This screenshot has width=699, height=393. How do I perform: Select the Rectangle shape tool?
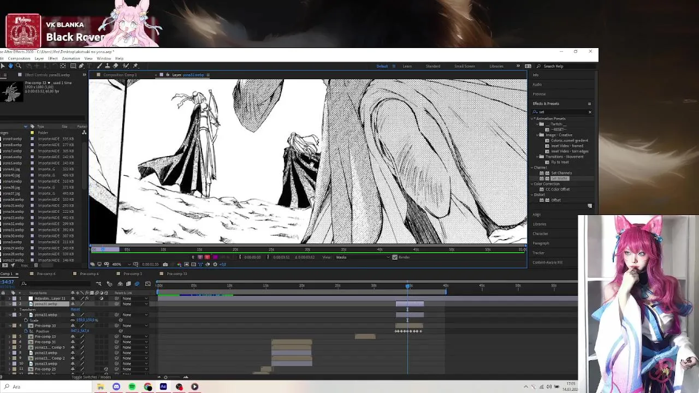coord(74,66)
